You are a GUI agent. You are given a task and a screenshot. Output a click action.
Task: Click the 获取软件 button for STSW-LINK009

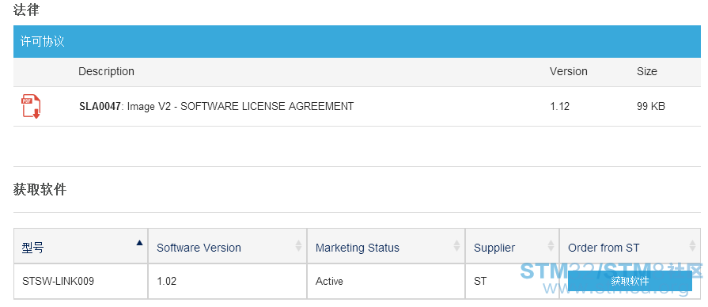(630, 281)
